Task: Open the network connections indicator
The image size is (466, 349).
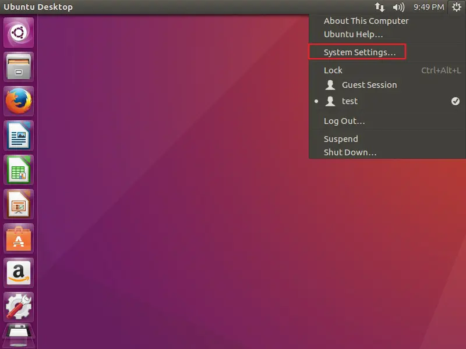Action: 380,7
